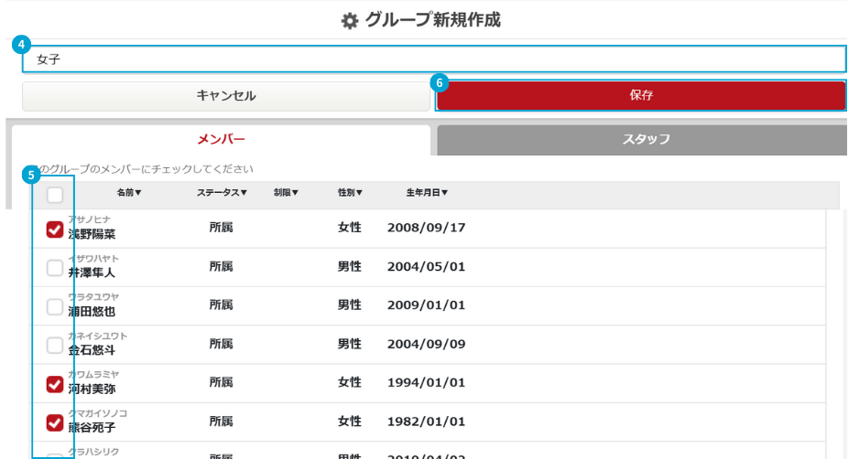Screen dimensions: 848x459
Task: Sort by the 生年月日▼ column header
Action: (x=427, y=193)
